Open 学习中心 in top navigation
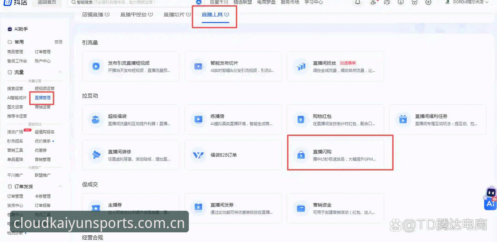The width and height of the screenshot is (497, 242). tap(313, 2)
